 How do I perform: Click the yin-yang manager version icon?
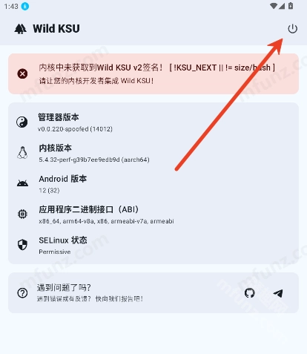[x=22, y=122]
